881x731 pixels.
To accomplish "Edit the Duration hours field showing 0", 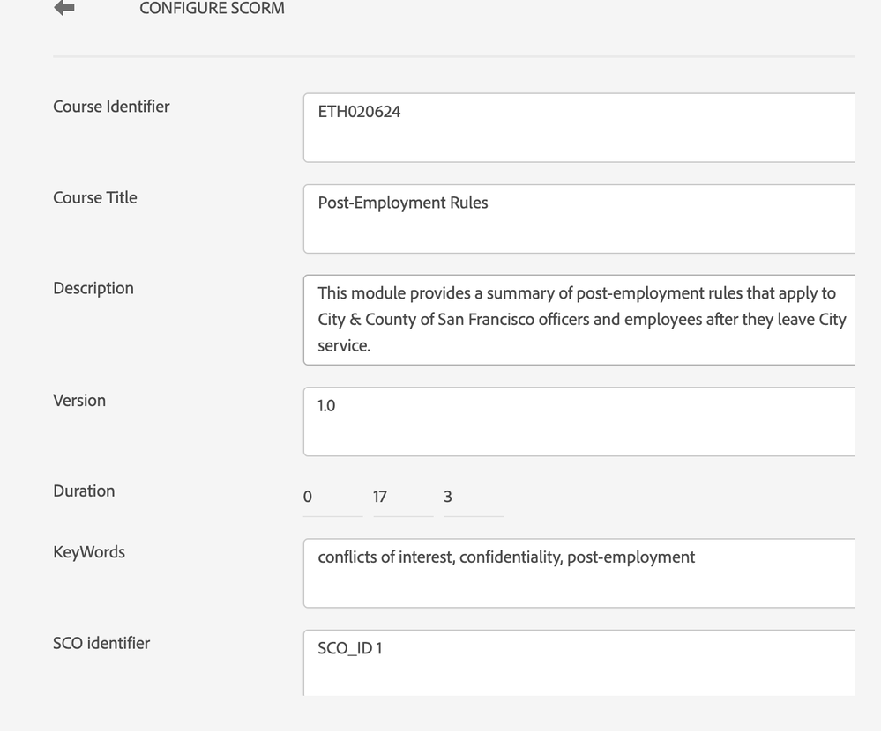I will pyautogui.click(x=332, y=498).
